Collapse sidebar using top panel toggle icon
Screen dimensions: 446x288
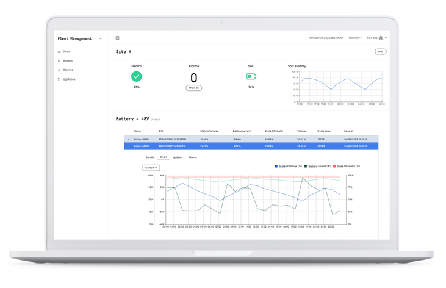(x=117, y=38)
